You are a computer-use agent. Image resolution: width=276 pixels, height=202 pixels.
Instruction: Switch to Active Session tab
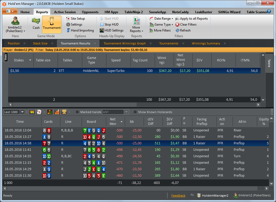tap(65, 12)
